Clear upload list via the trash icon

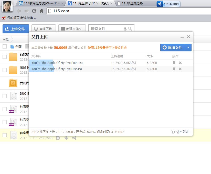click(x=173, y=131)
